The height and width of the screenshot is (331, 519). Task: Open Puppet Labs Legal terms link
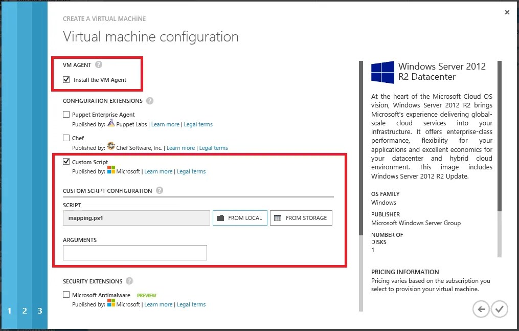pos(198,124)
